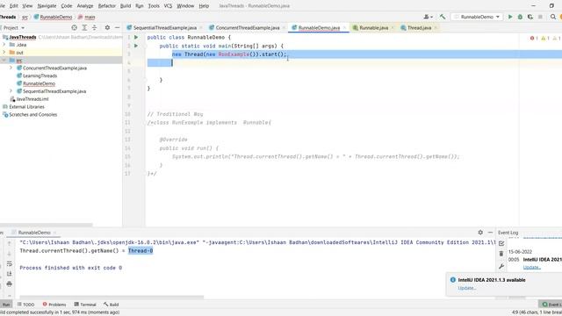Image resolution: width=562 pixels, height=316 pixels.
Task: Close the Runnable.java editor tab
Action: pyautogui.click(x=393, y=28)
